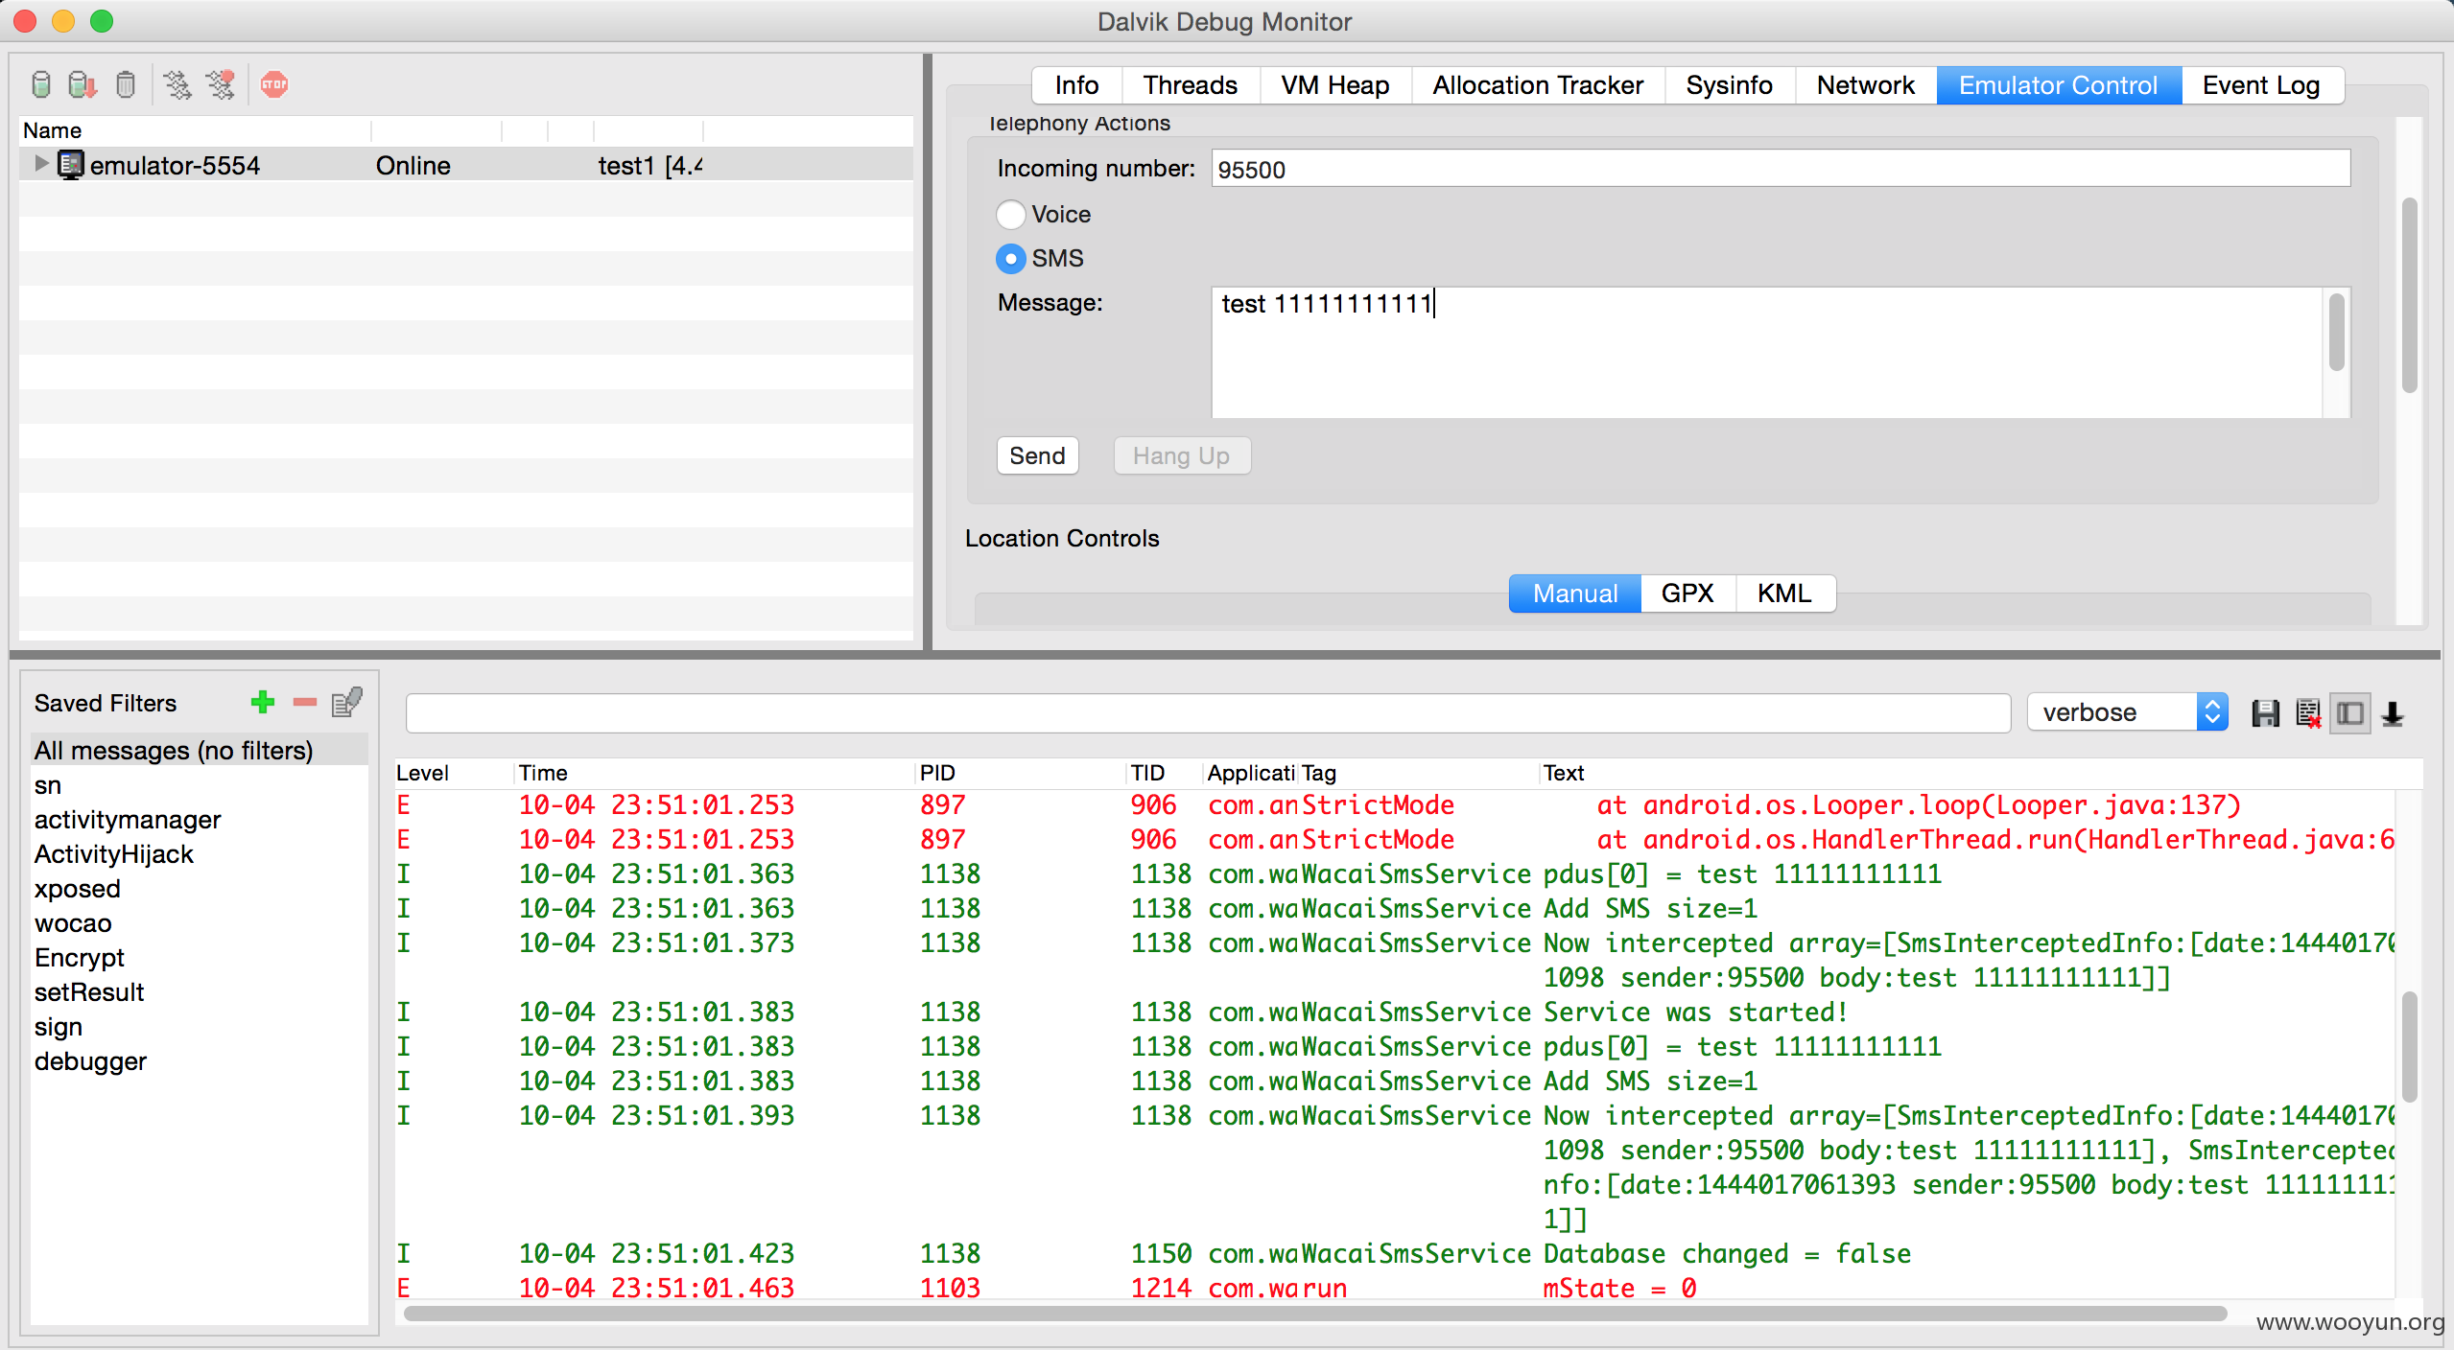This screenshot has height=1350, width=2454.
Task: Select the SMS radio button
Action: (1011, 258)
